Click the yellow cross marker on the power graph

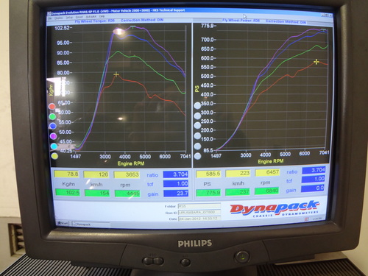click(316, 62)
